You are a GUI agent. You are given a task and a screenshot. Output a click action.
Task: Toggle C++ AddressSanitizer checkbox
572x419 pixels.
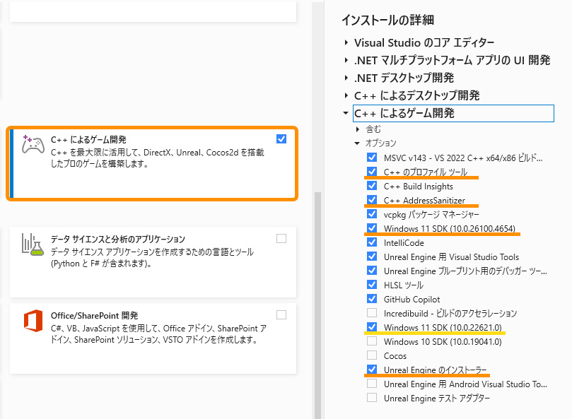tap(372, 200)
